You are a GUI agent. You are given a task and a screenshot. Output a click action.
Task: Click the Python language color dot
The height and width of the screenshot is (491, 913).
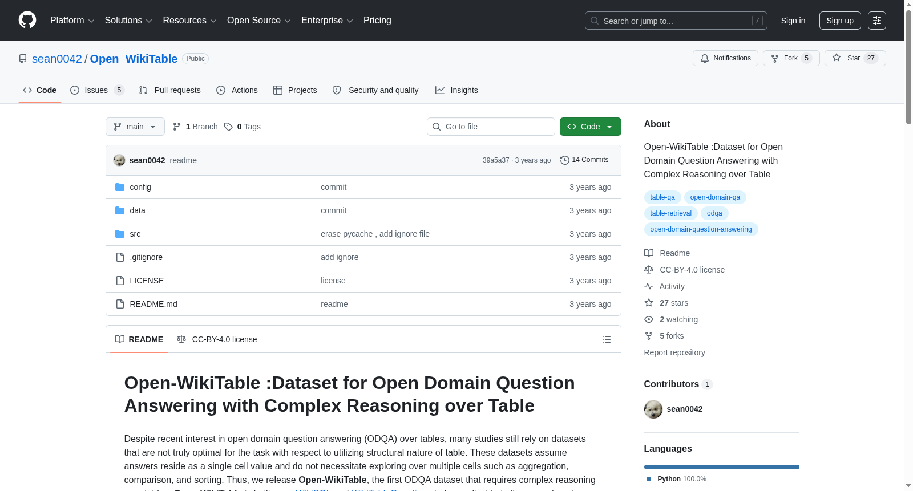(649, 479)
